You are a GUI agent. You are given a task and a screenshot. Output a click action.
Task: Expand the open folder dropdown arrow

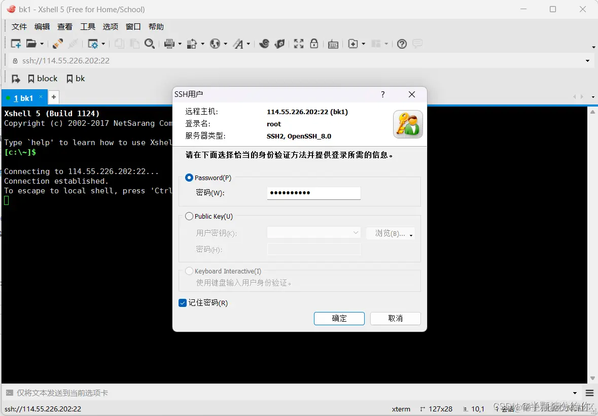(42, 44)
